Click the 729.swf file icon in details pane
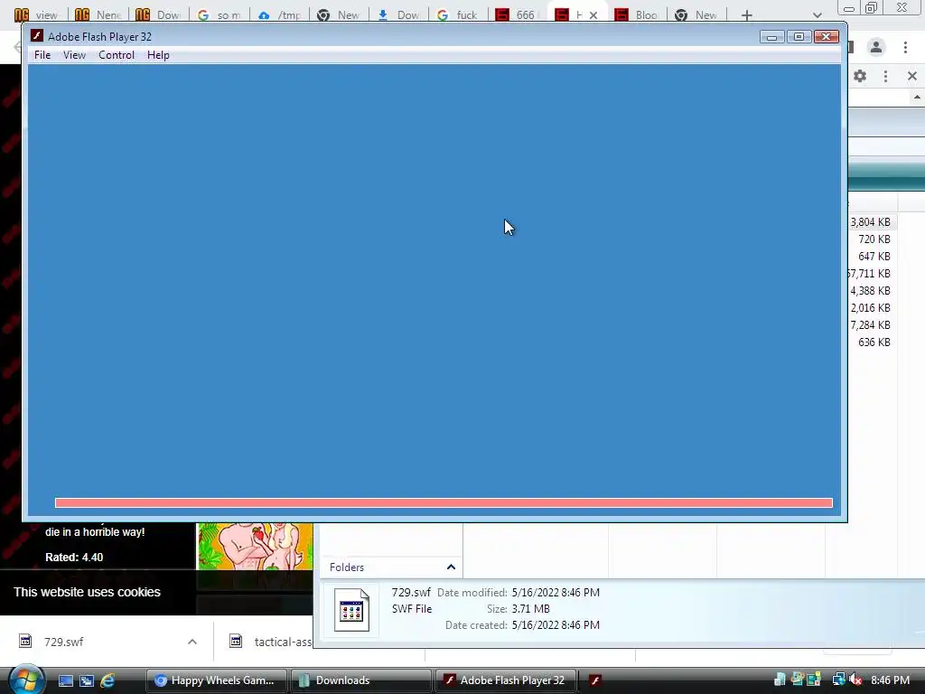Image resolution: width=925 pixels, height=694 pixels. [351, 610]
